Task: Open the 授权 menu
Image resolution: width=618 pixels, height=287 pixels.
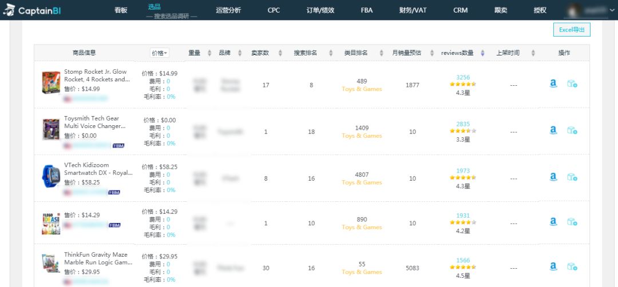Action: [x=540, y=10]
